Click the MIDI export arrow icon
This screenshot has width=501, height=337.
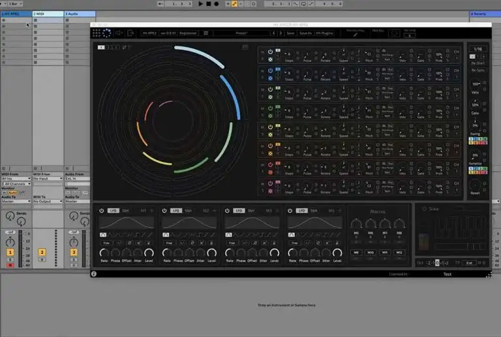(130, 33)
